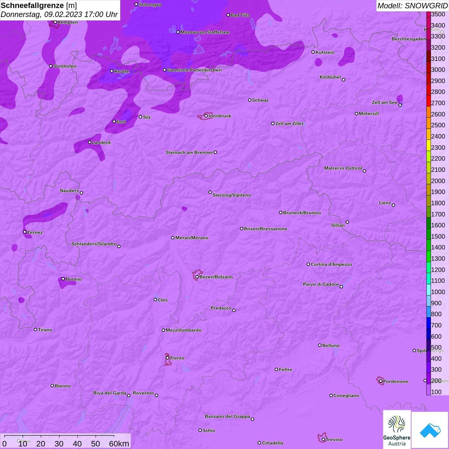The image size is (449, 449).
Task: Click the 'Riva del Garda' label
Action: tap(110, 393)
